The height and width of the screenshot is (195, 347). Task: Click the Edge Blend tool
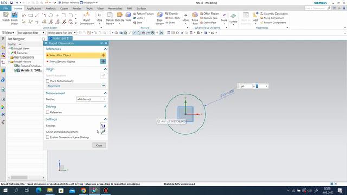click(x=159, y=18)
